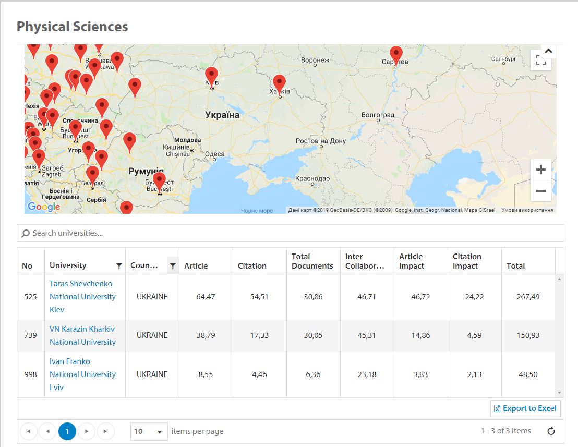578x447 pixels.
Task: Open Ivan Franko National University Lviv link
Action: pos(82,374)
